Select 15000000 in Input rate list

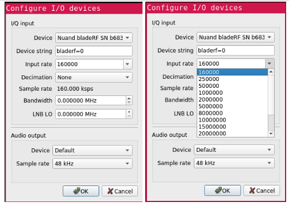coord(233,127)
